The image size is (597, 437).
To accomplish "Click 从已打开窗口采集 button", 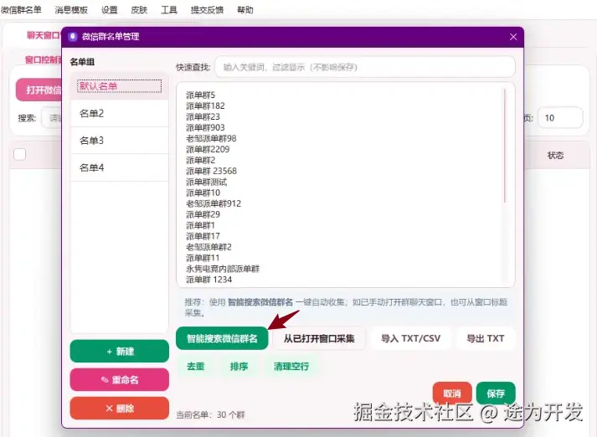I will pos(319,338).
